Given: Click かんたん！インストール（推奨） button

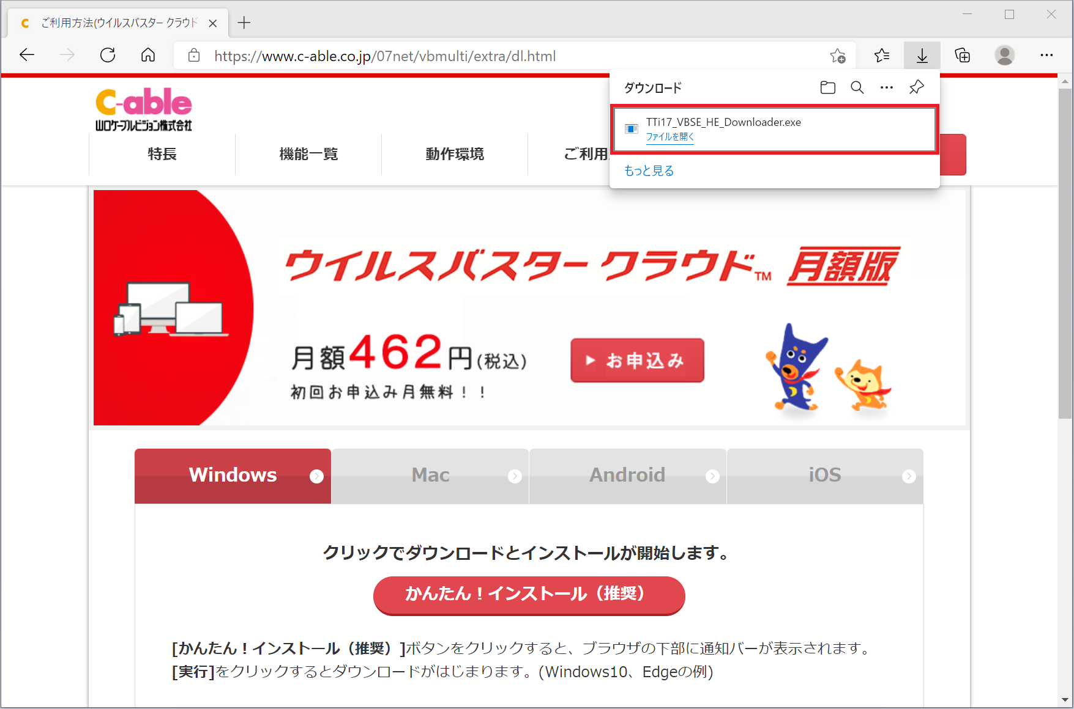Looking at the screenshot, I should click(x=529, y=595).
